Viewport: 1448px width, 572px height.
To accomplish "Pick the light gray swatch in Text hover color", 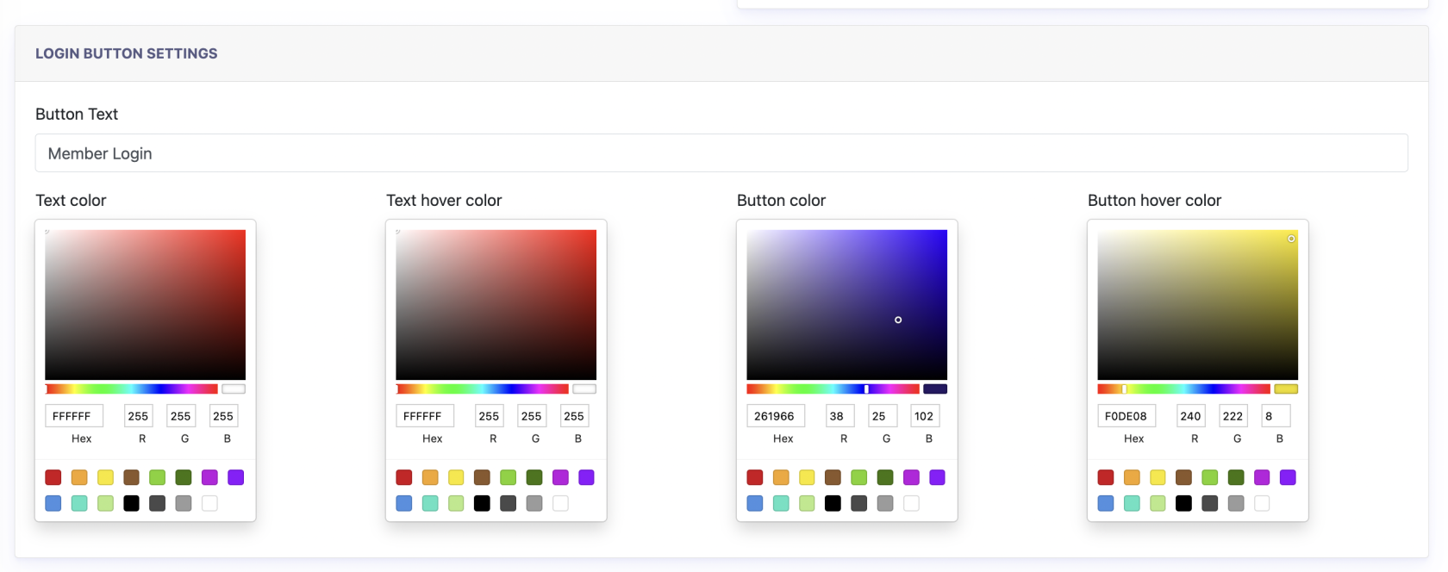I will click(x=534, y=503).
